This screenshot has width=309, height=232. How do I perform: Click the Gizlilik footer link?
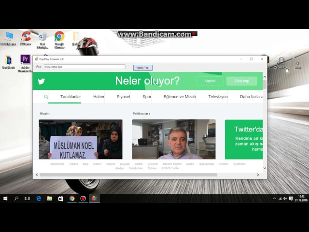coord(139,164)
